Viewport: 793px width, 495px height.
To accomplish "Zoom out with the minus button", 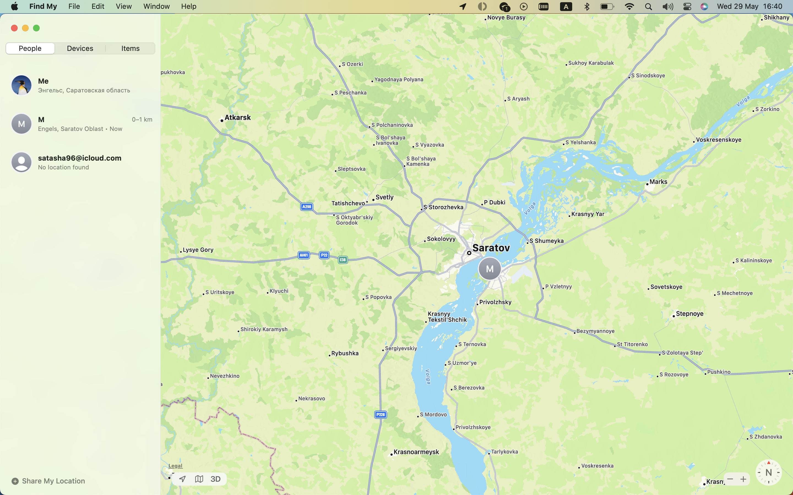I will coord(730,479).
